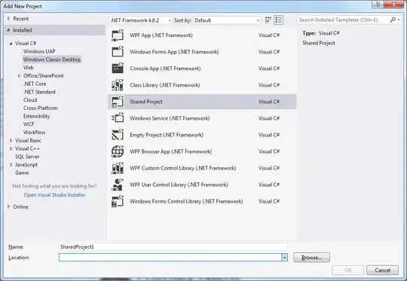Select Windows UAP category
Viewport: 407px width, 281px height.
[x=39, y=51]
